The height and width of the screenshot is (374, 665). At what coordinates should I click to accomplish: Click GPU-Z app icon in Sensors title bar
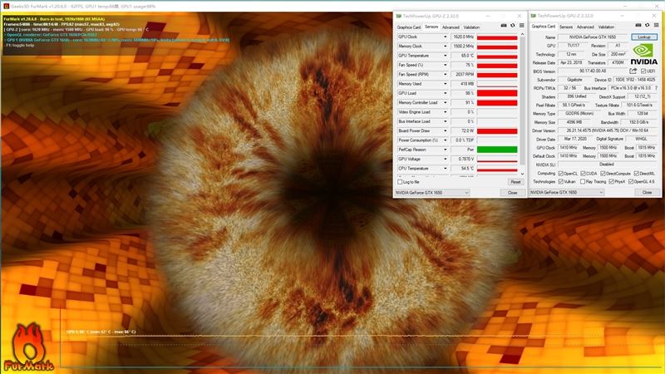coord(399,16)
